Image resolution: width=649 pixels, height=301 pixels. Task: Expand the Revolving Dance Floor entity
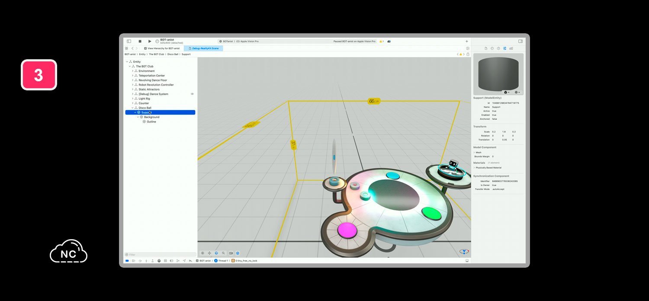(132, 80)
